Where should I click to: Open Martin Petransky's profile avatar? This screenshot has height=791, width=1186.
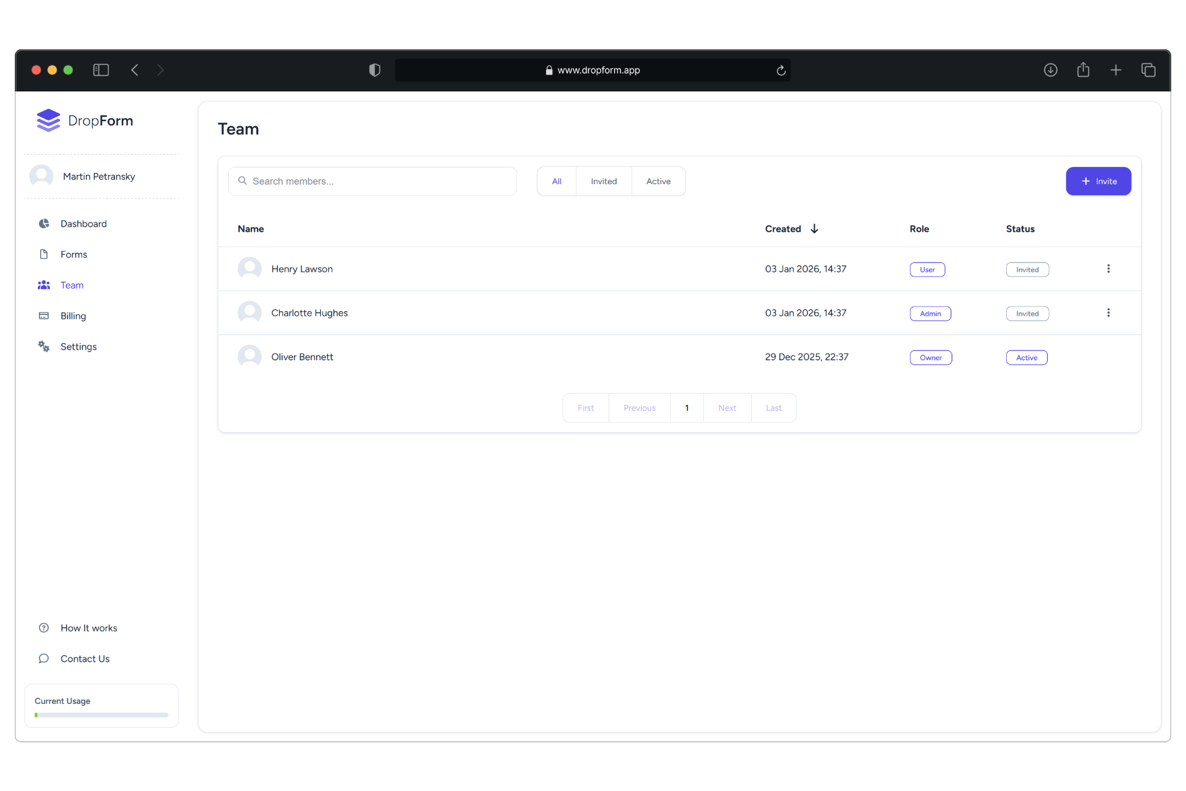(41, 176)
